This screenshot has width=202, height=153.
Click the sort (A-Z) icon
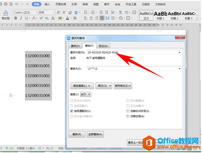point(120,12)
